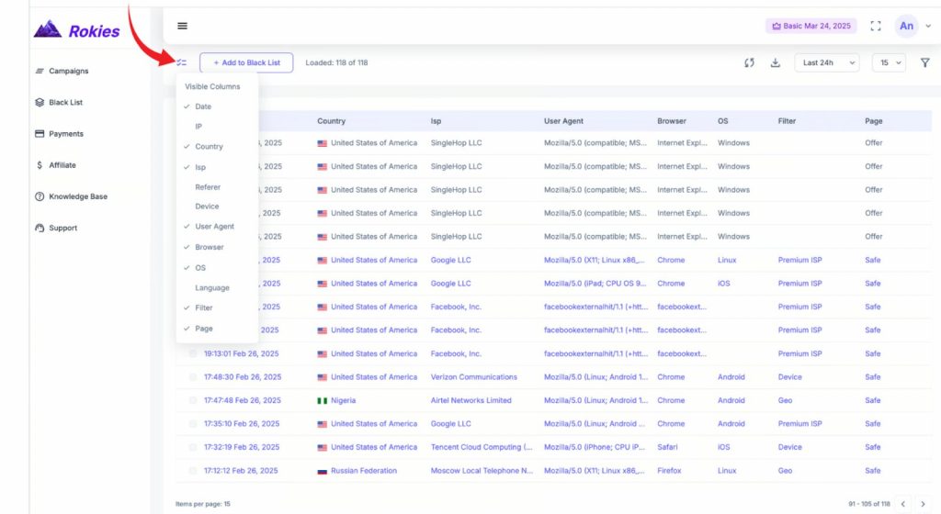Click the Support headset icon
This screenshot has height=514, width=941.
(x=40, y=228)
